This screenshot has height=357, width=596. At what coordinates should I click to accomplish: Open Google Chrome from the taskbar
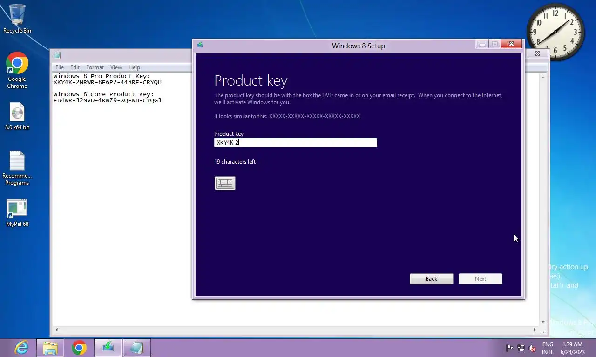79,348
